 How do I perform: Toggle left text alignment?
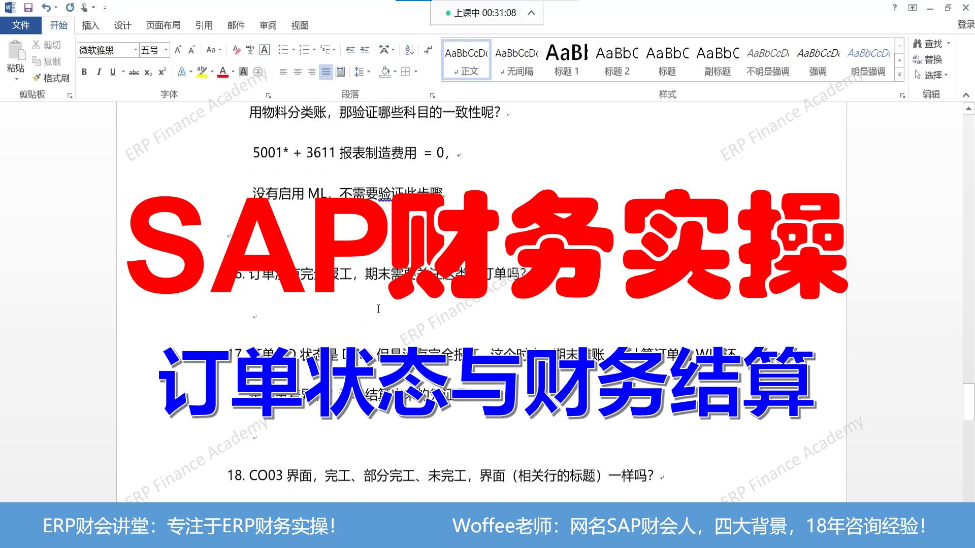tap(283, 72)
